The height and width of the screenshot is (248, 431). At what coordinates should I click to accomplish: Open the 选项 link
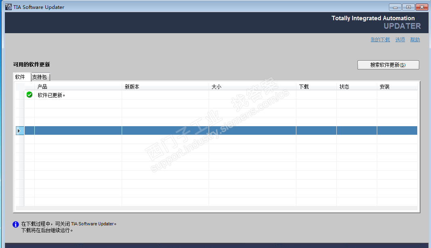tap(400, 40)
